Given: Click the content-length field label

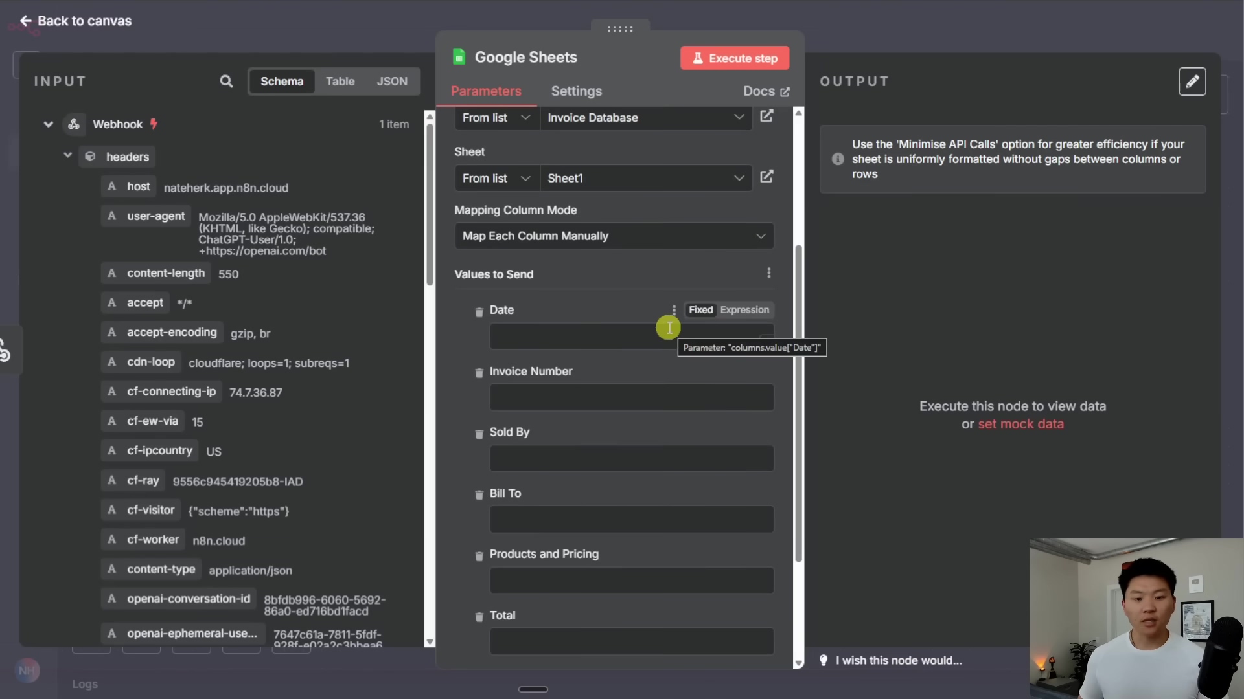Looking at the screenshot, I should (166, 273).
